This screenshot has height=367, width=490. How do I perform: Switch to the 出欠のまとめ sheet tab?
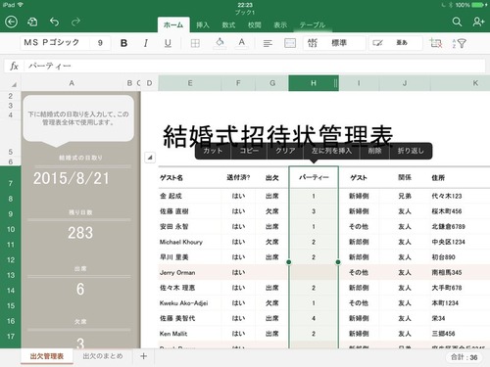coord(103,356)
